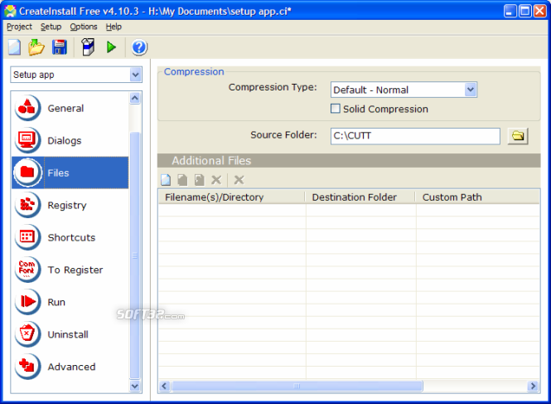Image resolution: width=551 pixels, height=404 pixels.
Task: Browse for Source Folder with folder button
Action: tap(518, 136)
